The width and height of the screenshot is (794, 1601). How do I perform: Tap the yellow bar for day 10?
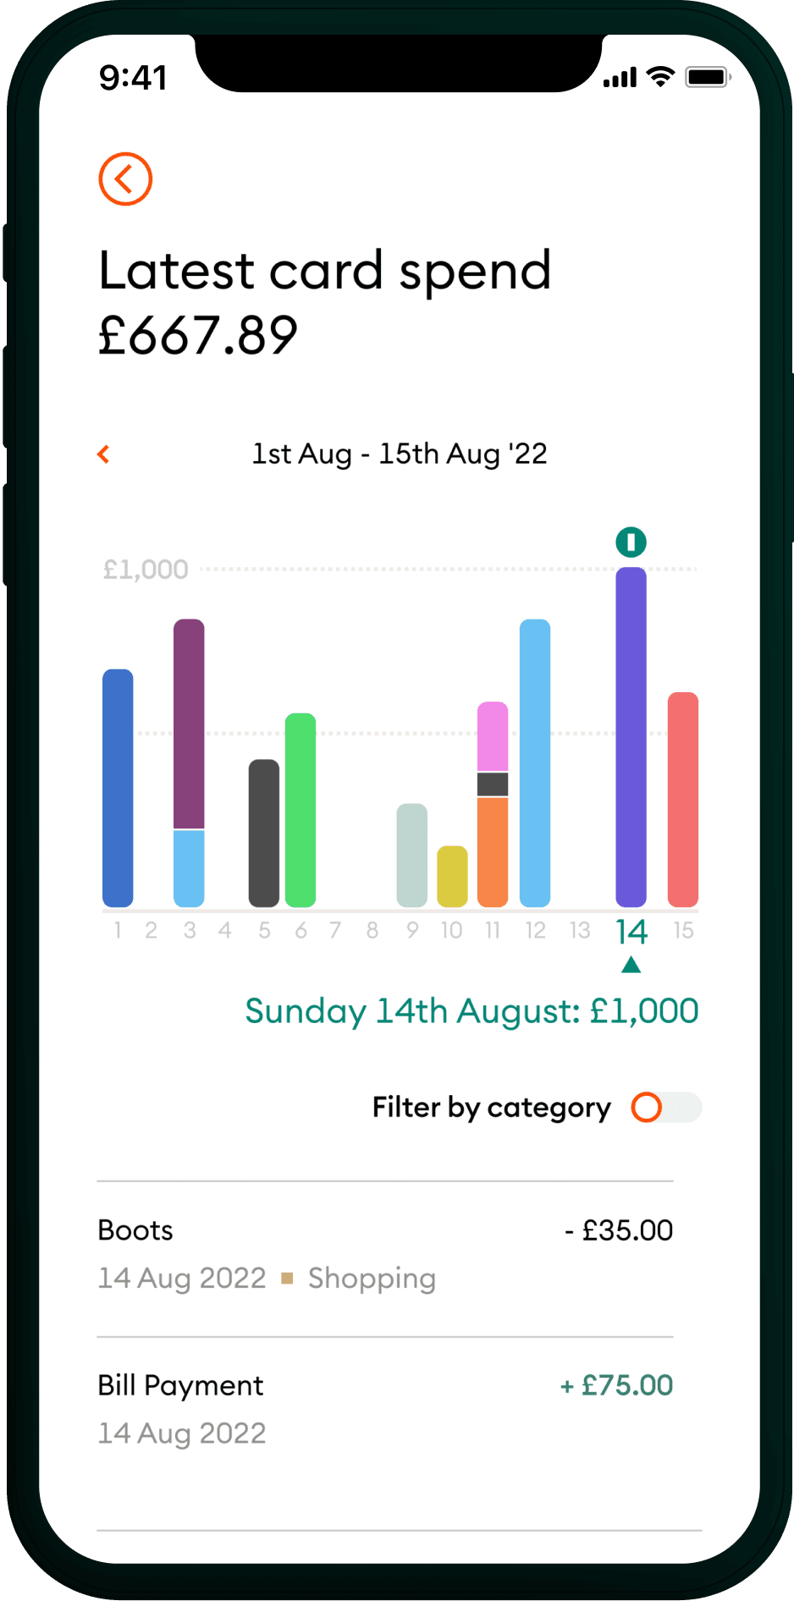(452, 876)
